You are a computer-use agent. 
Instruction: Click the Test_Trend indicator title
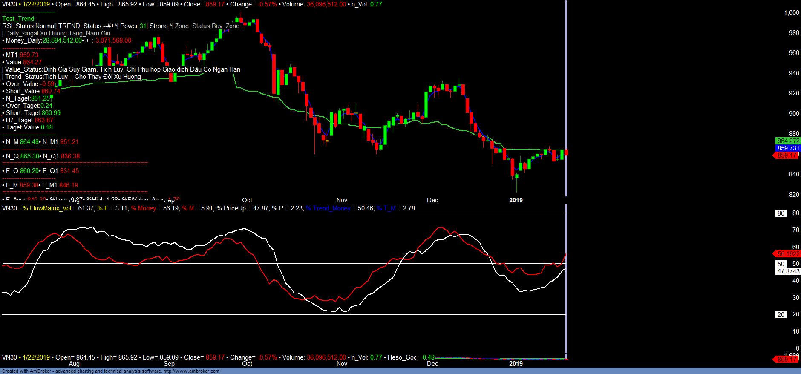pyautogui.click(x=19, y=19)
